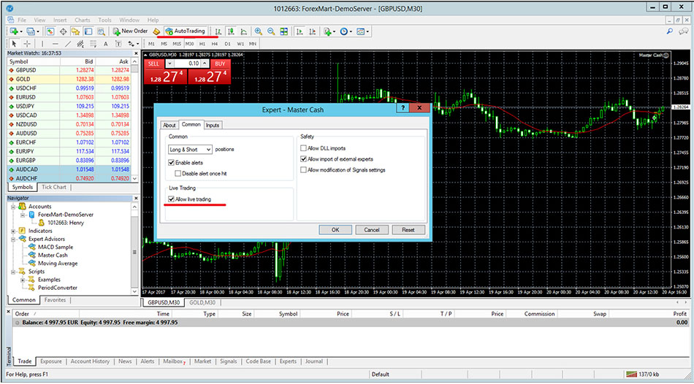Open the Periods clock toolbar icon
The image size is (694, 384).
tap(346, 31)
